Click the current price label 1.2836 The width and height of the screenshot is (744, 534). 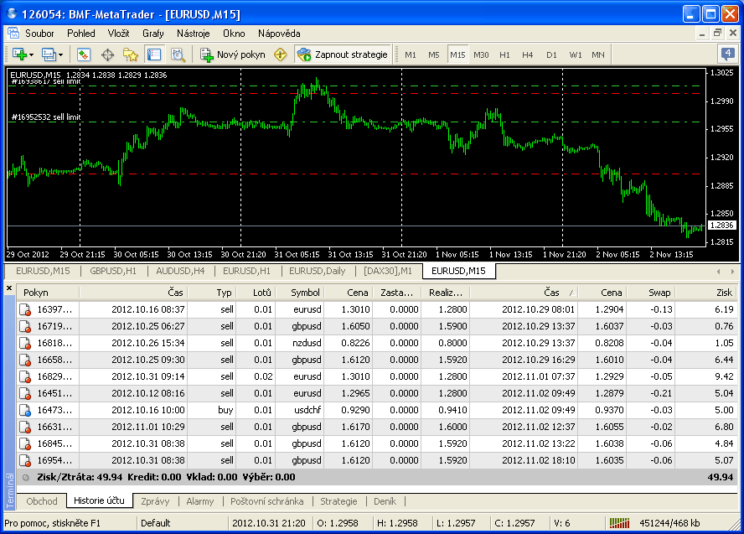tap(721, 225)
